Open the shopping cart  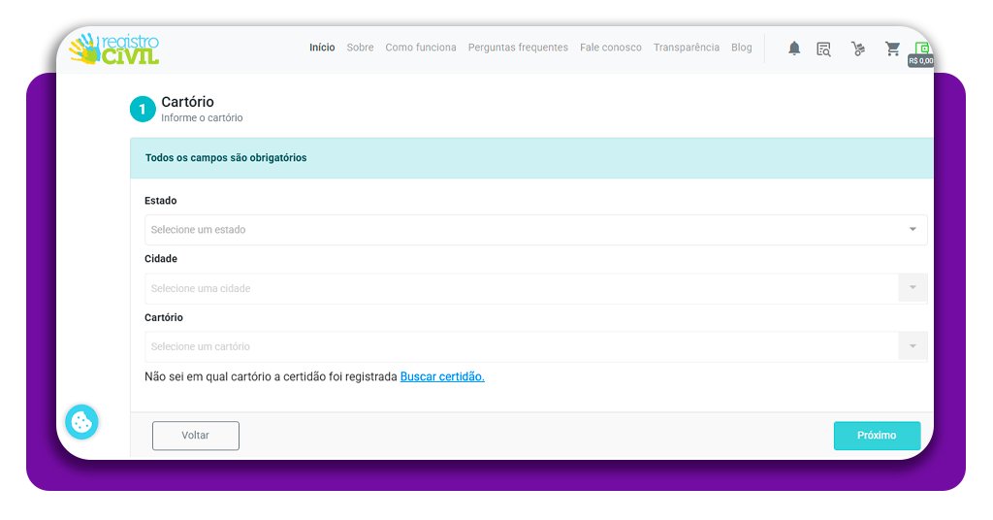(x=892, y=49)
